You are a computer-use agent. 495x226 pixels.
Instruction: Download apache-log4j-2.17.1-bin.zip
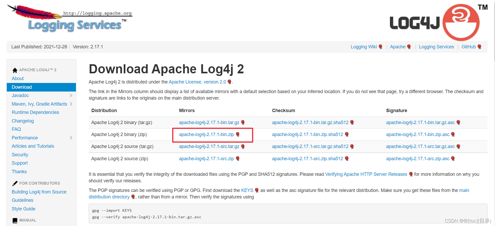(x=206, y=134)
